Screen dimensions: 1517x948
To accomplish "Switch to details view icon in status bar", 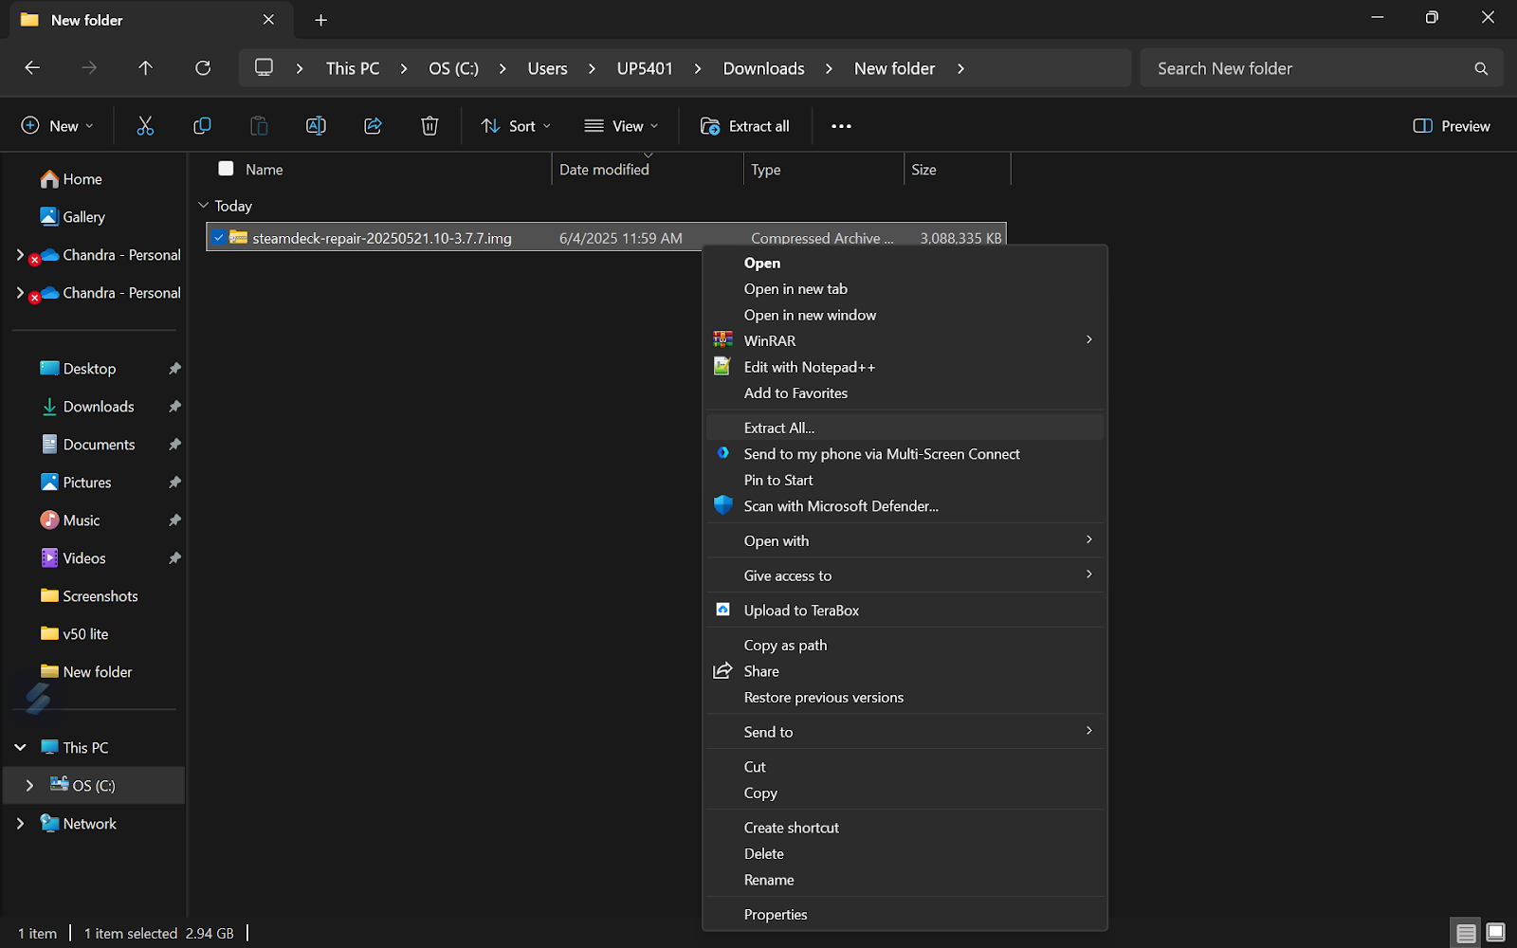I will point(1466,934).
